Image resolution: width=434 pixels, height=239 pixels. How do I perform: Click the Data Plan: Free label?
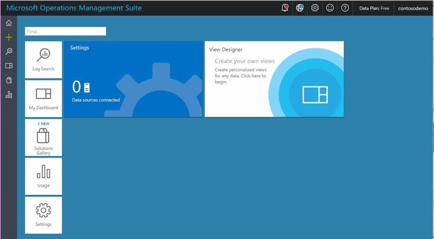tap(374, 8)
